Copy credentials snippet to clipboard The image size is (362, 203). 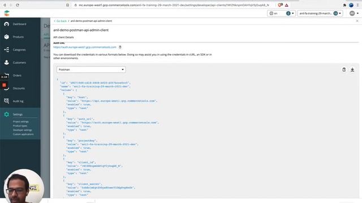(344, 69)
